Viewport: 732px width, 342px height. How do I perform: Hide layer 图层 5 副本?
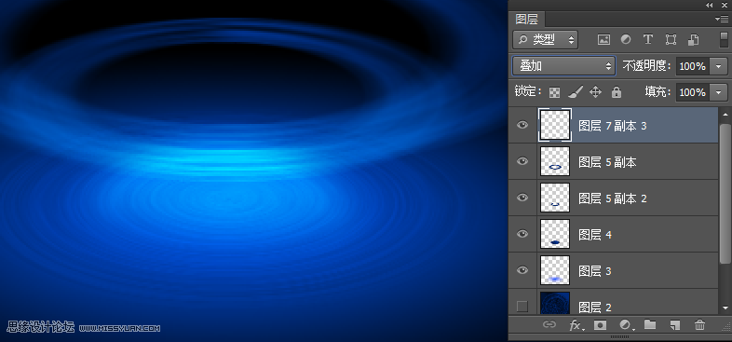(x=522, y=161)
